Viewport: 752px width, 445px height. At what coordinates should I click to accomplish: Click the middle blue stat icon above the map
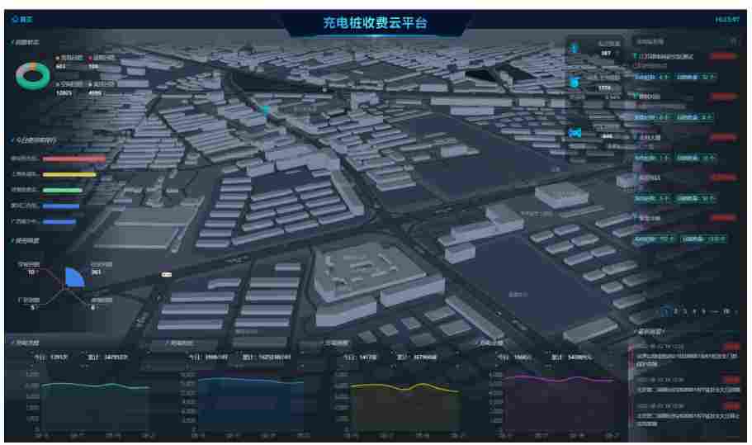click(575, 83)
